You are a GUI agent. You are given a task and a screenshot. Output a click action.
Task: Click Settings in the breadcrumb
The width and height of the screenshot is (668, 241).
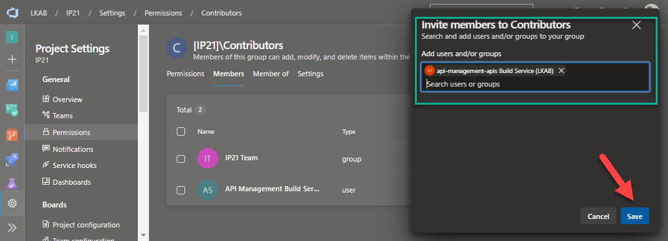113,13
